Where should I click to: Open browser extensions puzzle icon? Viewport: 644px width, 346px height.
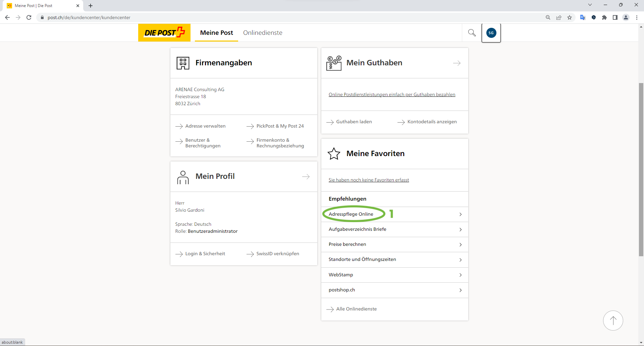(604, 17)
